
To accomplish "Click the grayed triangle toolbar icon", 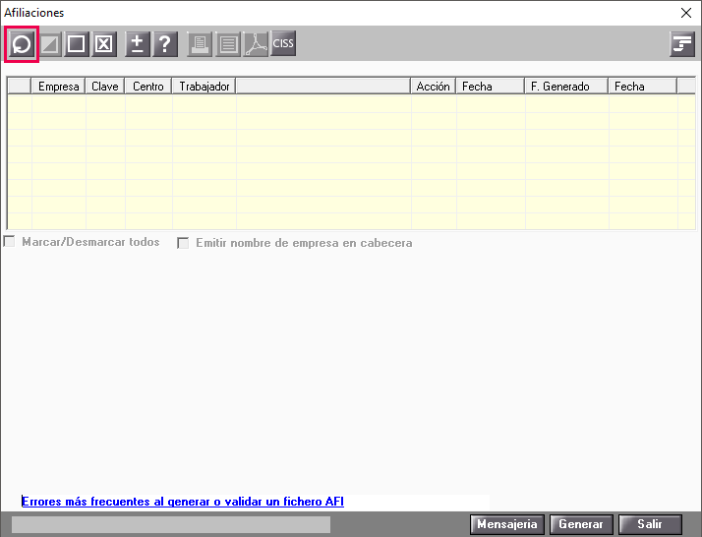I will tap(50, 44).
